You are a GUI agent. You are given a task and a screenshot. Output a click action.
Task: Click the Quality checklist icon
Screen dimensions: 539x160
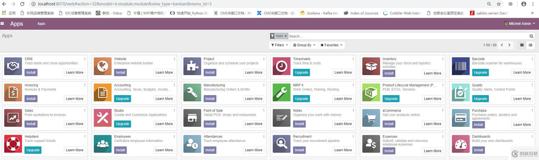[461, 93]
